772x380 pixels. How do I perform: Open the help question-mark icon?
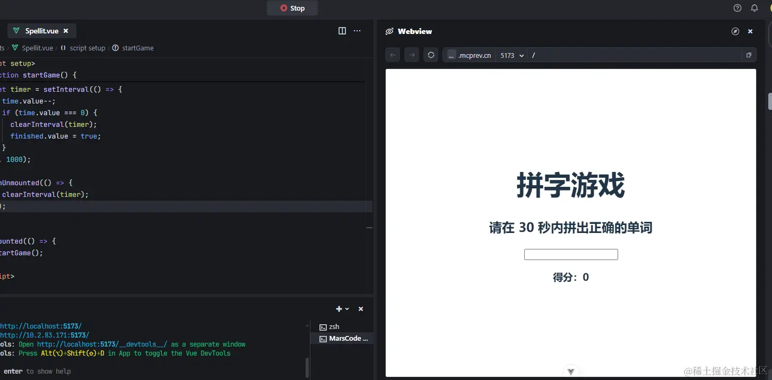[x=738, y=8]
